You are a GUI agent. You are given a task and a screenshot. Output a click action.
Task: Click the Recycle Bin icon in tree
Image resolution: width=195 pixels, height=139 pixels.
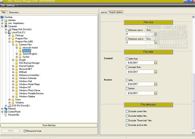pyautogui.click(x=5, y=115)
